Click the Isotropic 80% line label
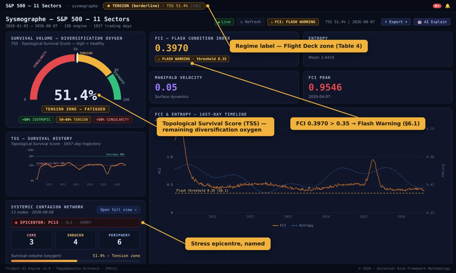 [x=115, y=154]
